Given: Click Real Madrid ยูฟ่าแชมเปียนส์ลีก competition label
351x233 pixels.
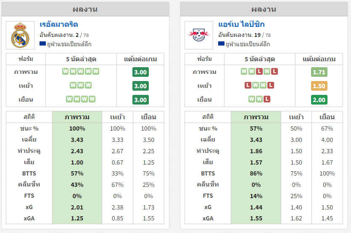Looking at the screenshot, I should pyautogui.click(x=69, y=44).
